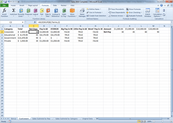Switch to the Page Layout tab
173x123 pixels.
(33, 5)
